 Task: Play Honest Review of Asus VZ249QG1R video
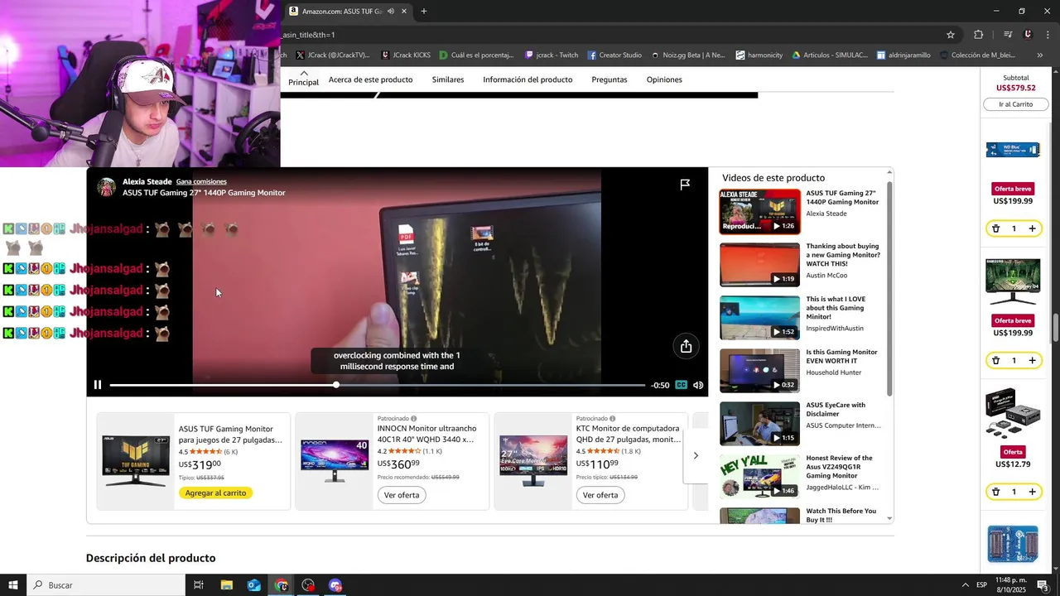point(759,476)
